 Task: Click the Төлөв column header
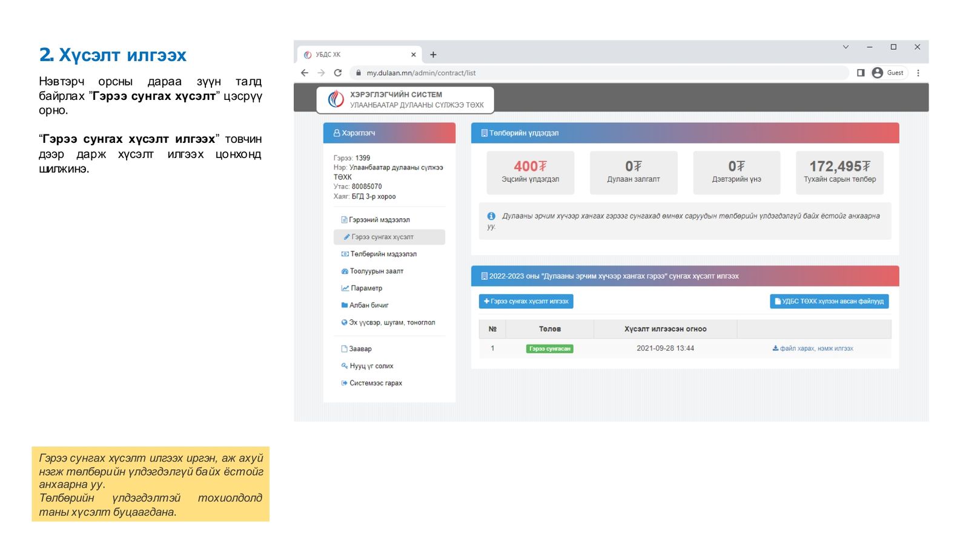pyautogui.click(x=550, y=329)
